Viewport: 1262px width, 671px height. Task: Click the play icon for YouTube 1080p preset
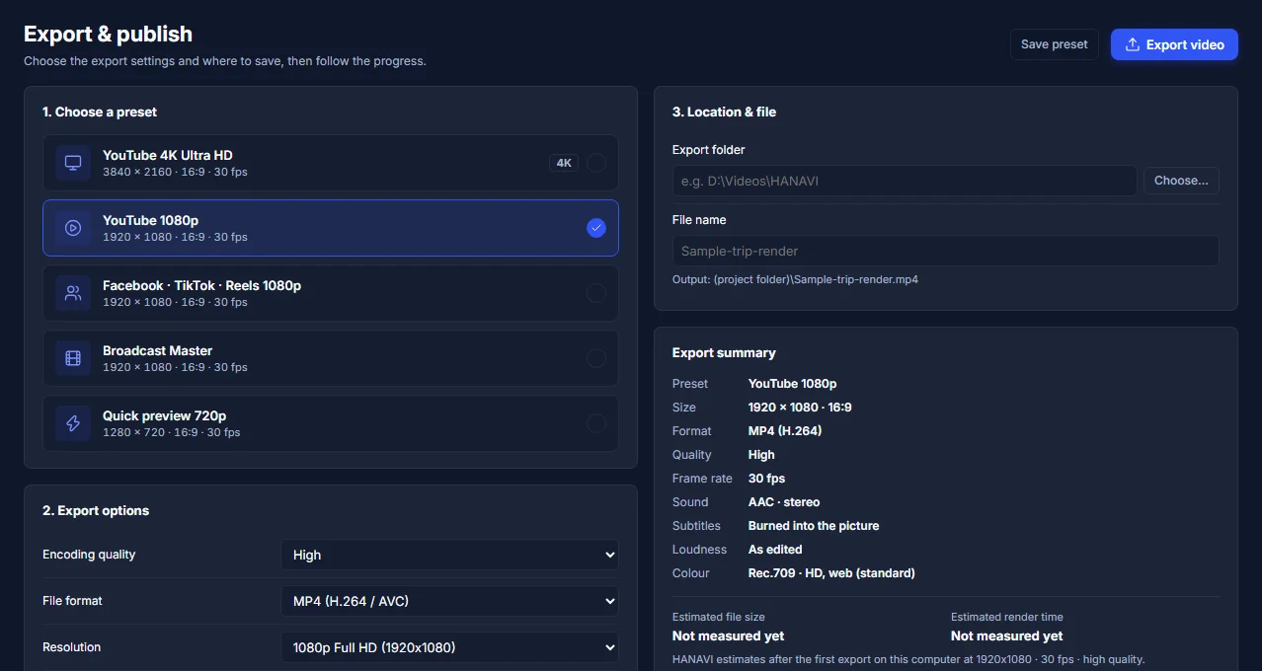point(73,228)
